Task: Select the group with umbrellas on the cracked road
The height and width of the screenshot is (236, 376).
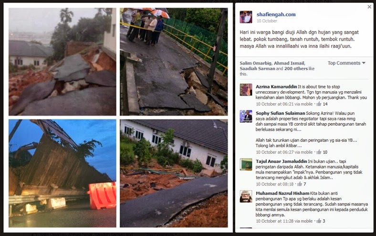Action: coord(146,26)
